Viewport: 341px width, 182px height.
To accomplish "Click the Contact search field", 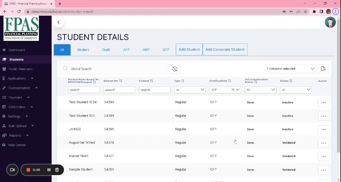I will [155, 90].
